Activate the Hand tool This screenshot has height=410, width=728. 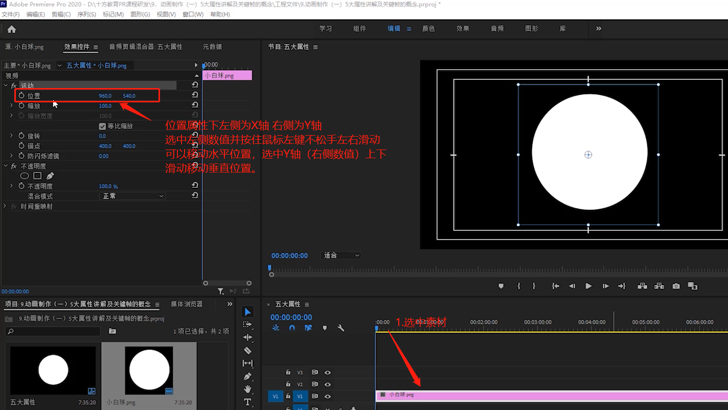pos(248,389)
